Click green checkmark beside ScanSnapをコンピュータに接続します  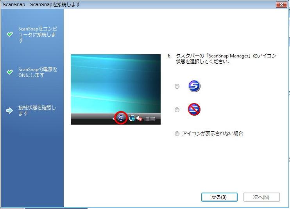point(10,34)
